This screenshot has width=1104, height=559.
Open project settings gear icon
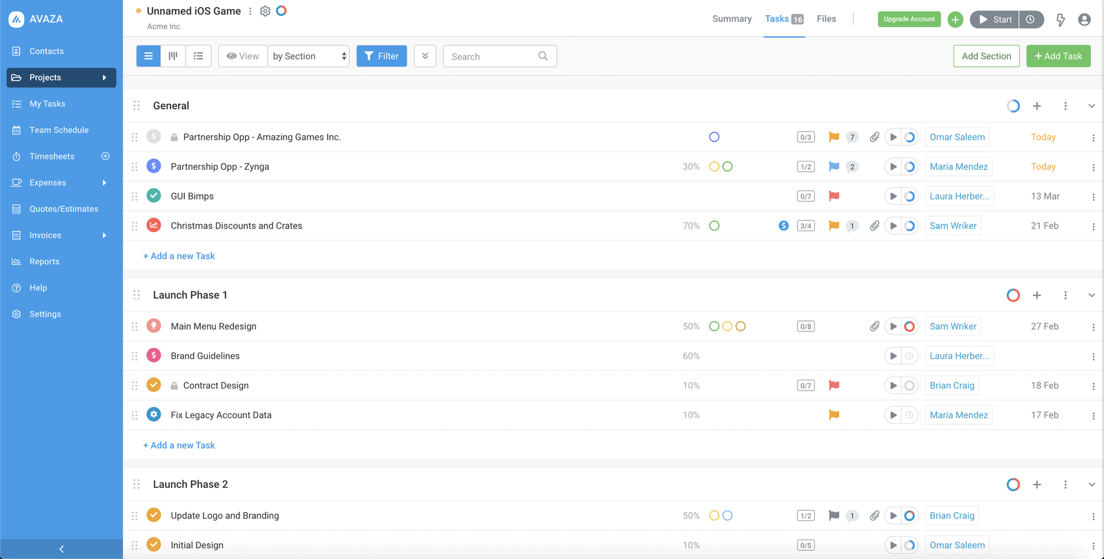265,11
